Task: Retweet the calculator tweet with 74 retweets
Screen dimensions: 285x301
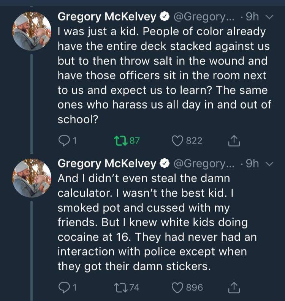Action: coord(120,287)
